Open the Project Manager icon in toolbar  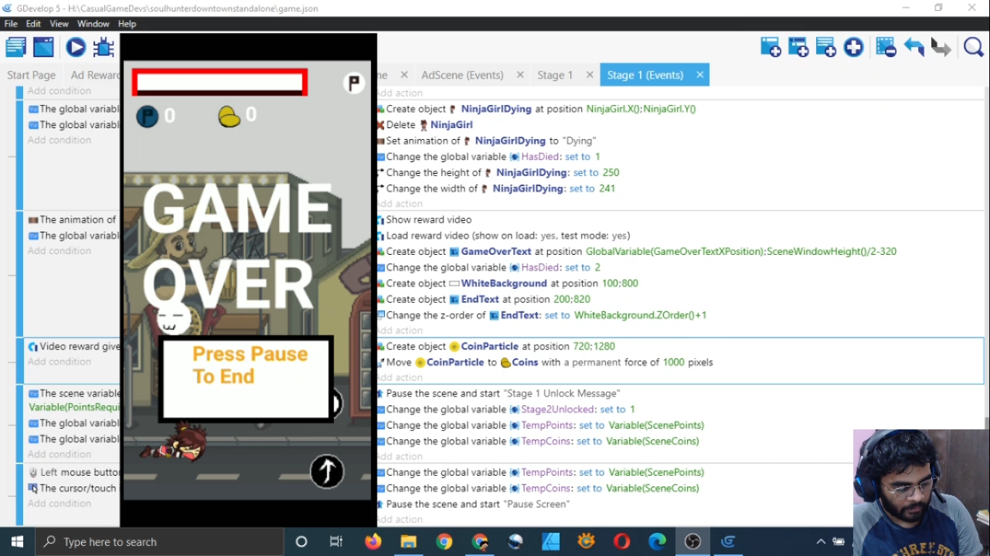16,48
